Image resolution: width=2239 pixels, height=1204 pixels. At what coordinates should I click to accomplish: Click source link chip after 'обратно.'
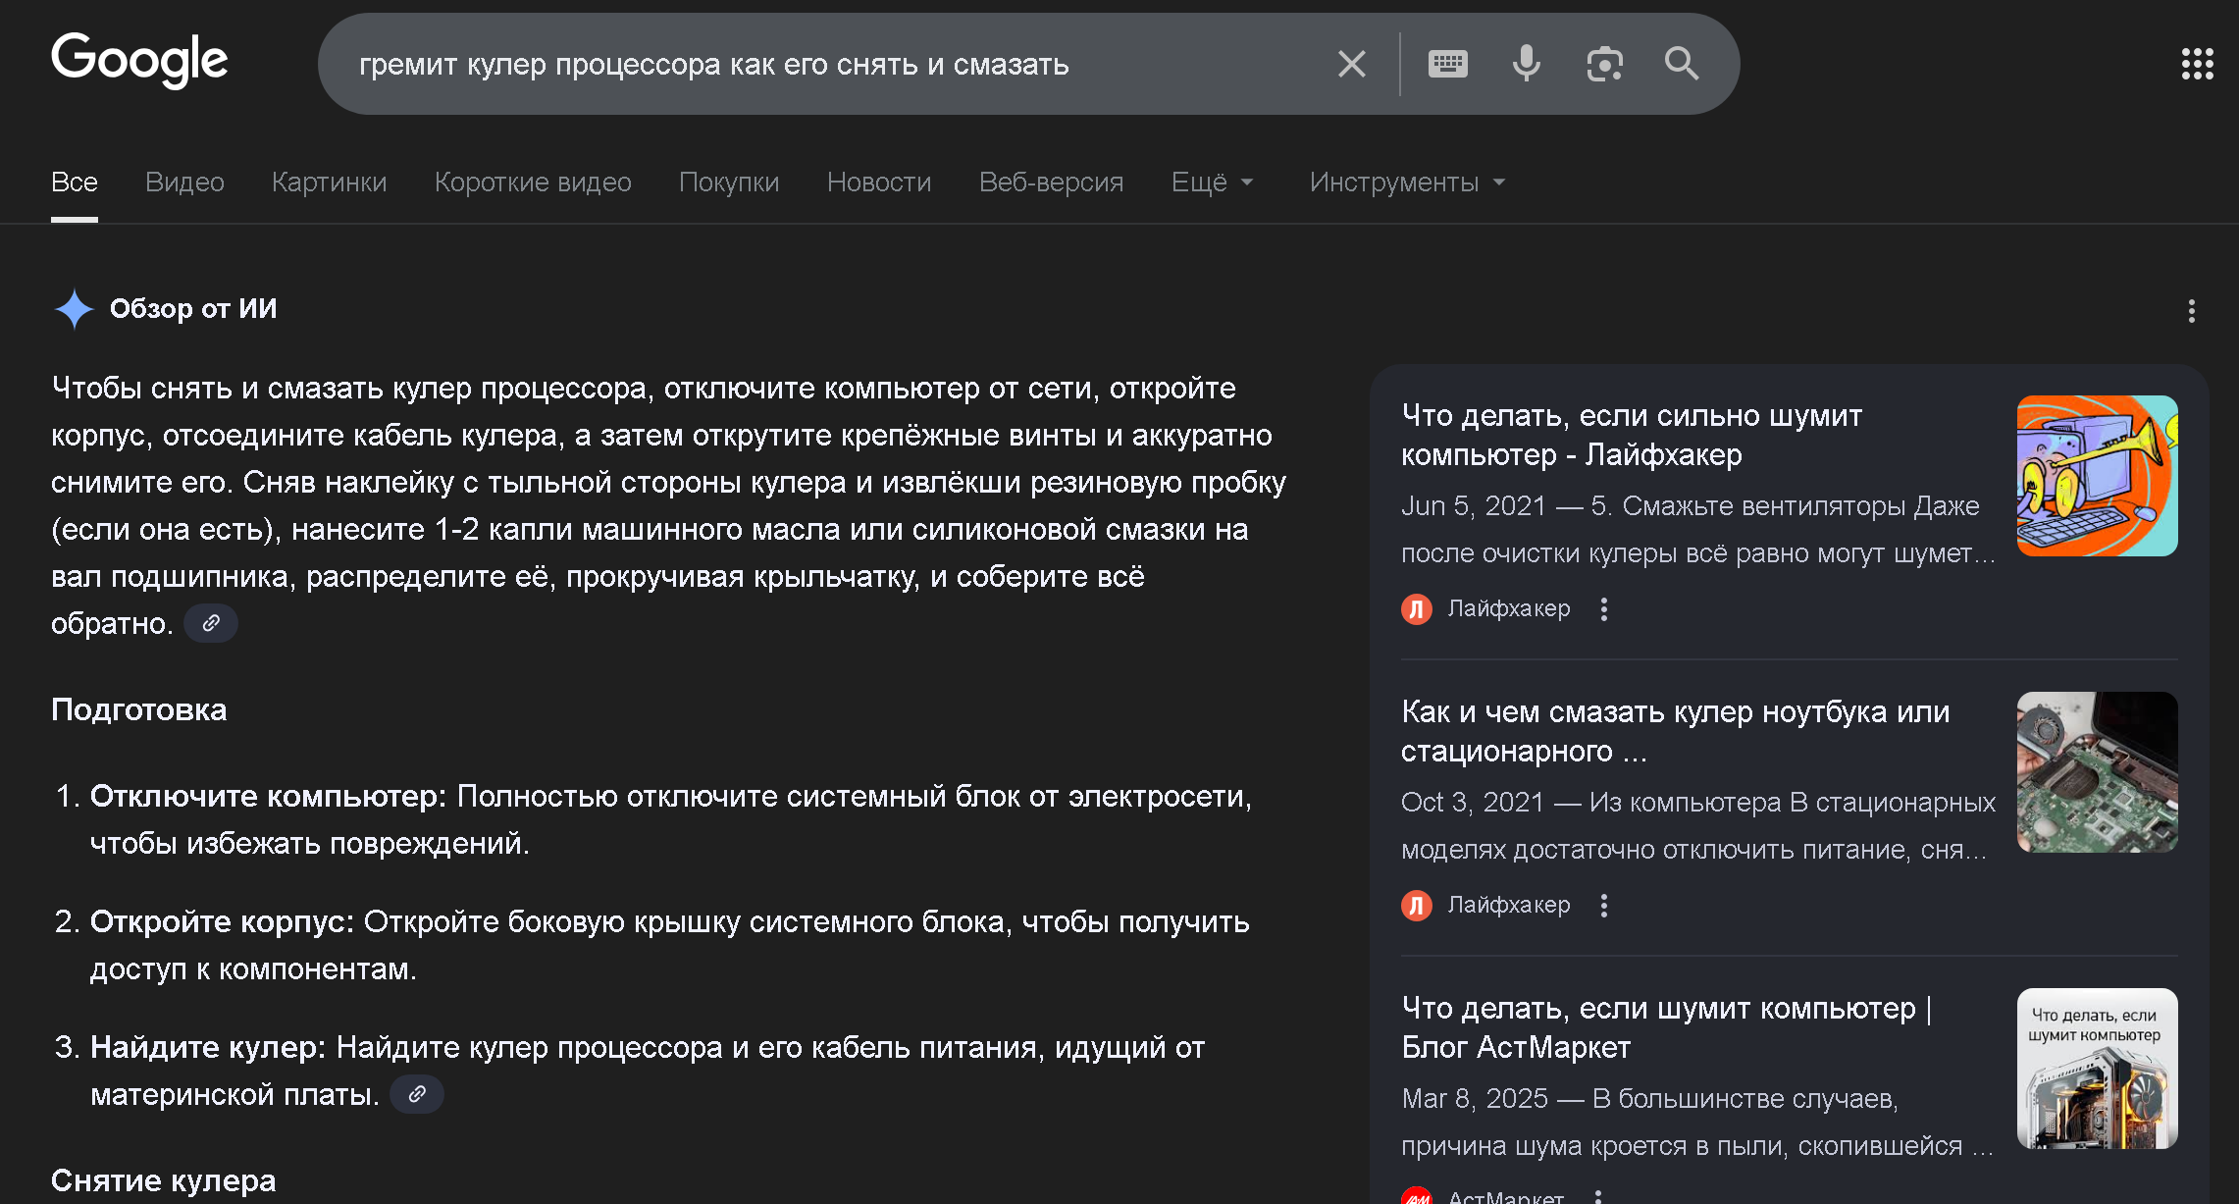pos(211,623)
